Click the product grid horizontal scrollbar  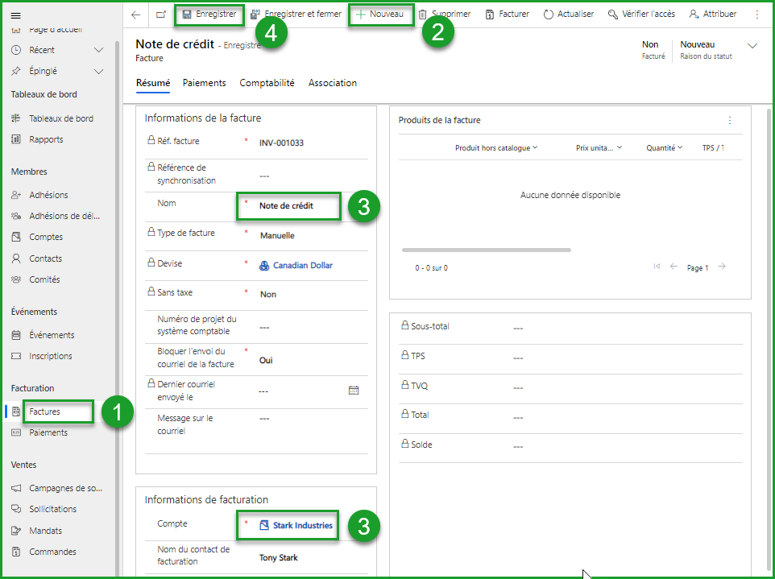point(486,250)
